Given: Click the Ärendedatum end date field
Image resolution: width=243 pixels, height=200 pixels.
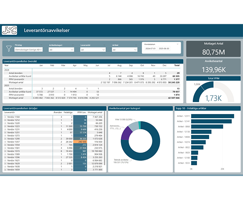Looking at the screenshot, I should [x=164, y=49].
